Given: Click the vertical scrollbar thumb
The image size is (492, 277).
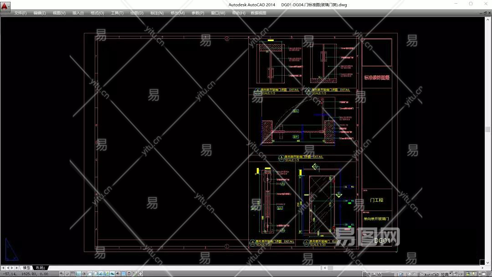Looking at the screenshot, I should (487, 129).
